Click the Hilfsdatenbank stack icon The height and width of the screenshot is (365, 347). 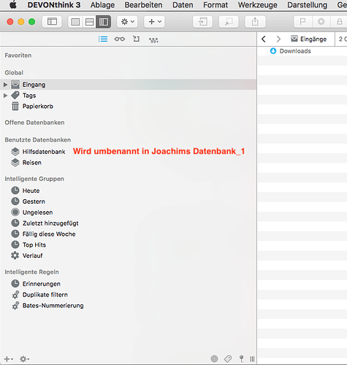click(15, 151)
